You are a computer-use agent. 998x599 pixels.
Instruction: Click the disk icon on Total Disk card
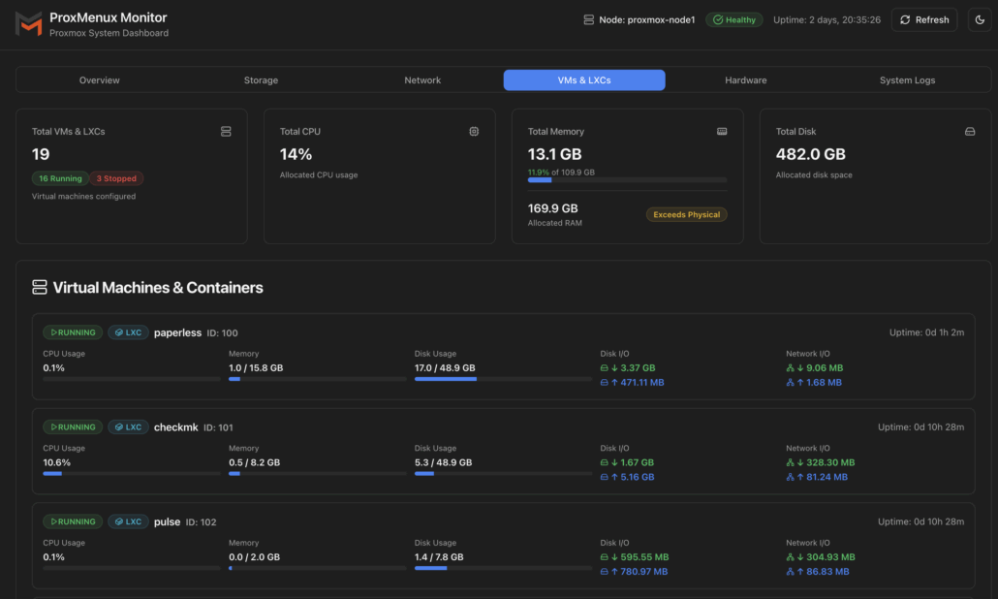tap(969, 131)
